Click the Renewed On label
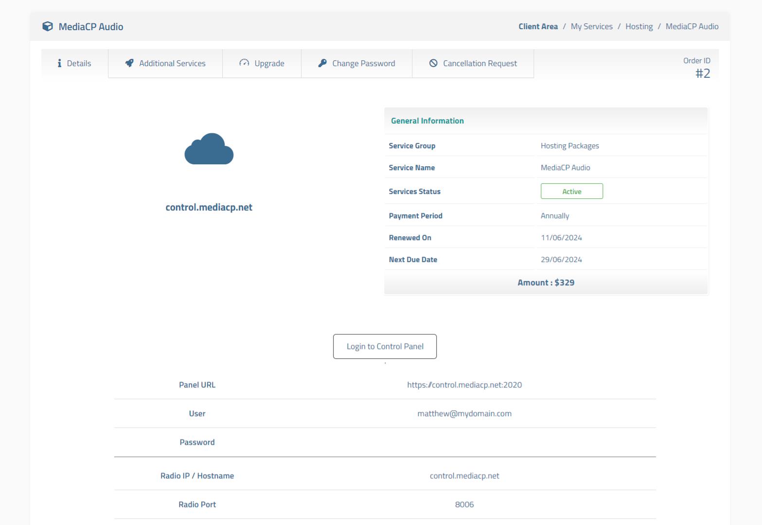The height and width of the screenshot is (525, 762). click(410, 238)
